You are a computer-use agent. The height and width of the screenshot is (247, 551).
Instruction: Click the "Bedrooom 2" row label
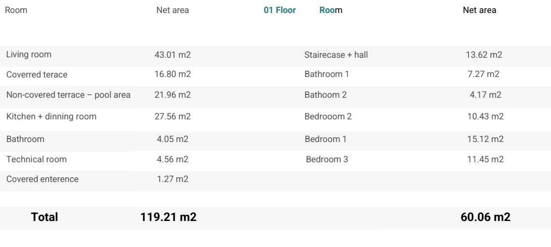point(326,116)
